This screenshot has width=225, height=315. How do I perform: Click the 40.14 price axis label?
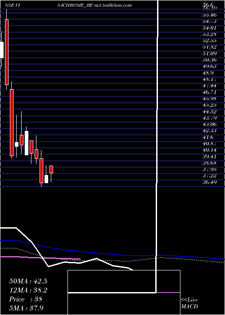210,150
